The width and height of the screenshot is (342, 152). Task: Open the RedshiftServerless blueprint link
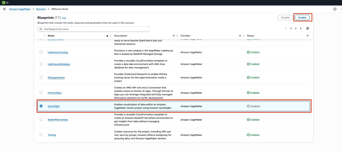pos(58,120)
